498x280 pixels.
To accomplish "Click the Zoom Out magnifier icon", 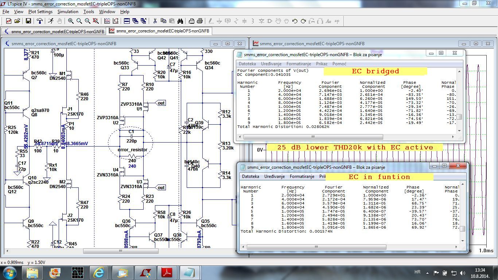I will [87, 21].
